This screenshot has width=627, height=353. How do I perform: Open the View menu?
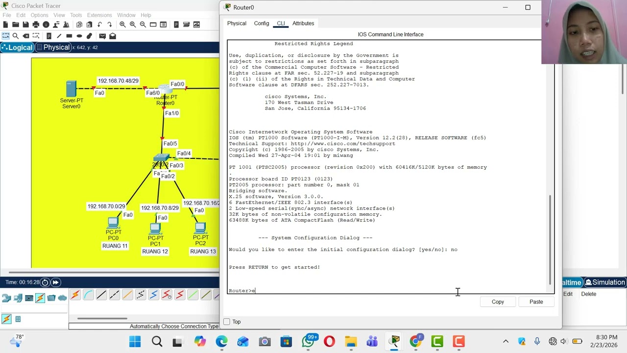point(59,15)
